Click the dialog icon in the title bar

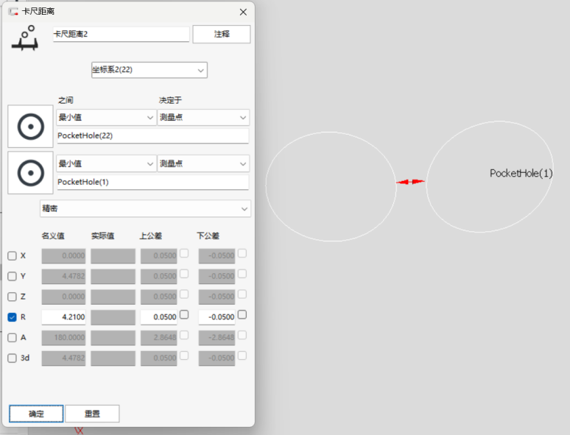tap(13, 12)
